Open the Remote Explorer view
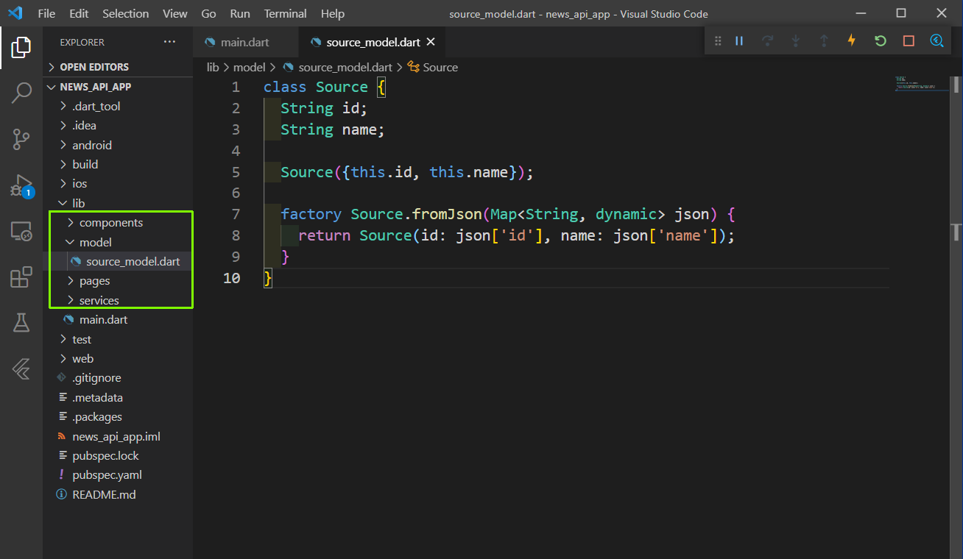This screenshot has width=963, height=559. (21, 232)
